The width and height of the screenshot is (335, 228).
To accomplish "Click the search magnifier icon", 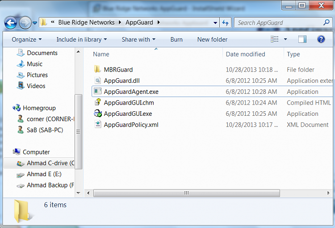I will coord(327,22).
